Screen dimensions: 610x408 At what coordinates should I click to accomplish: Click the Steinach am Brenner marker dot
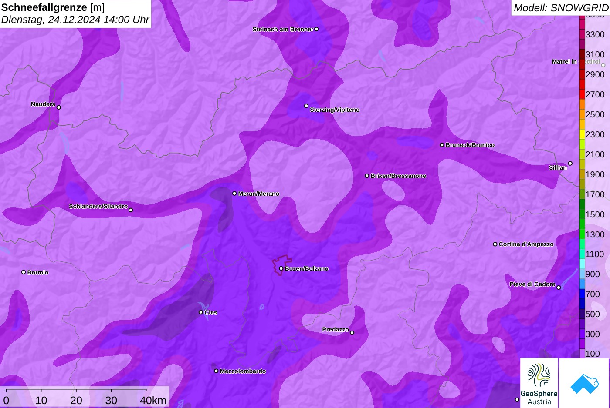point(316,29)
